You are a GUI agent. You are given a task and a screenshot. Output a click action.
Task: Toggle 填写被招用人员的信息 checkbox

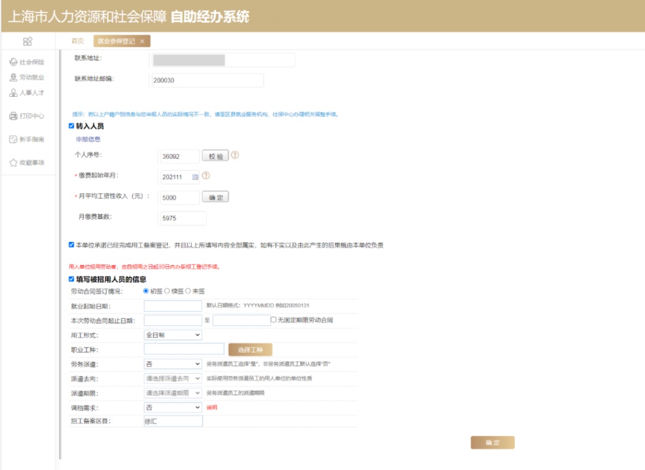click(72, 279)
